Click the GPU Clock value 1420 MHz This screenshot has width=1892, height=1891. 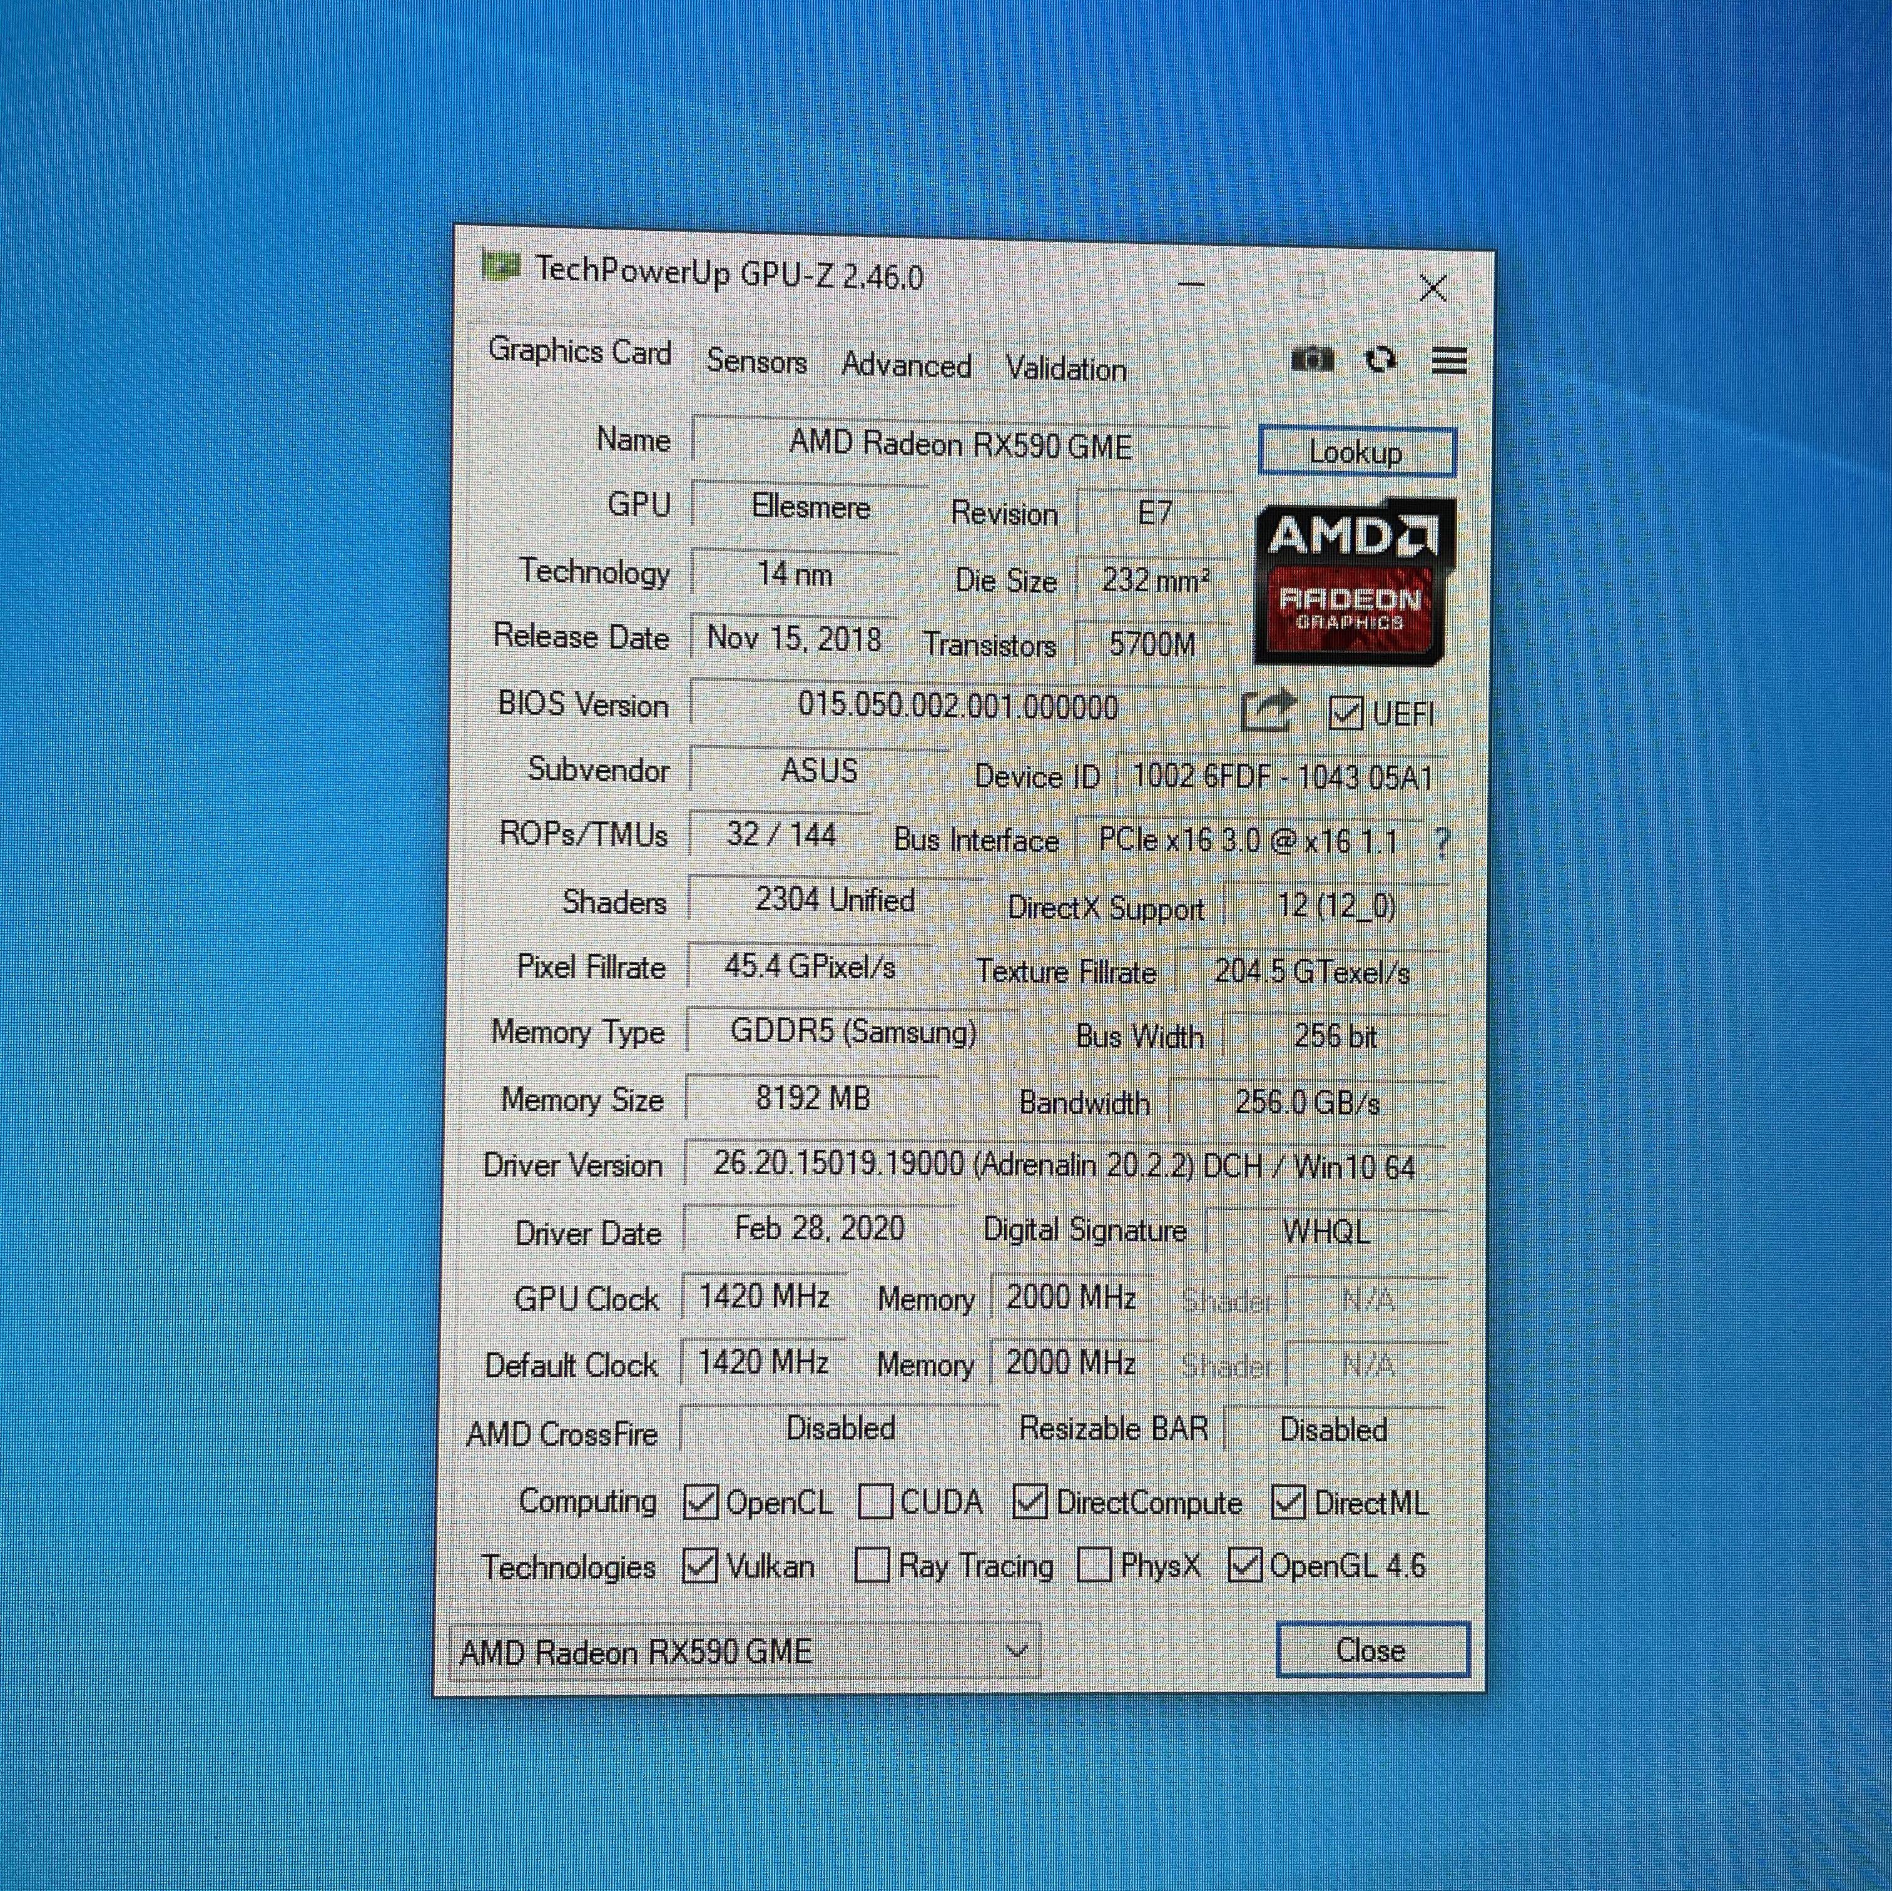(764, 1297)
